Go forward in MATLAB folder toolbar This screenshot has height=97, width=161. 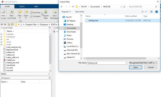5,24
